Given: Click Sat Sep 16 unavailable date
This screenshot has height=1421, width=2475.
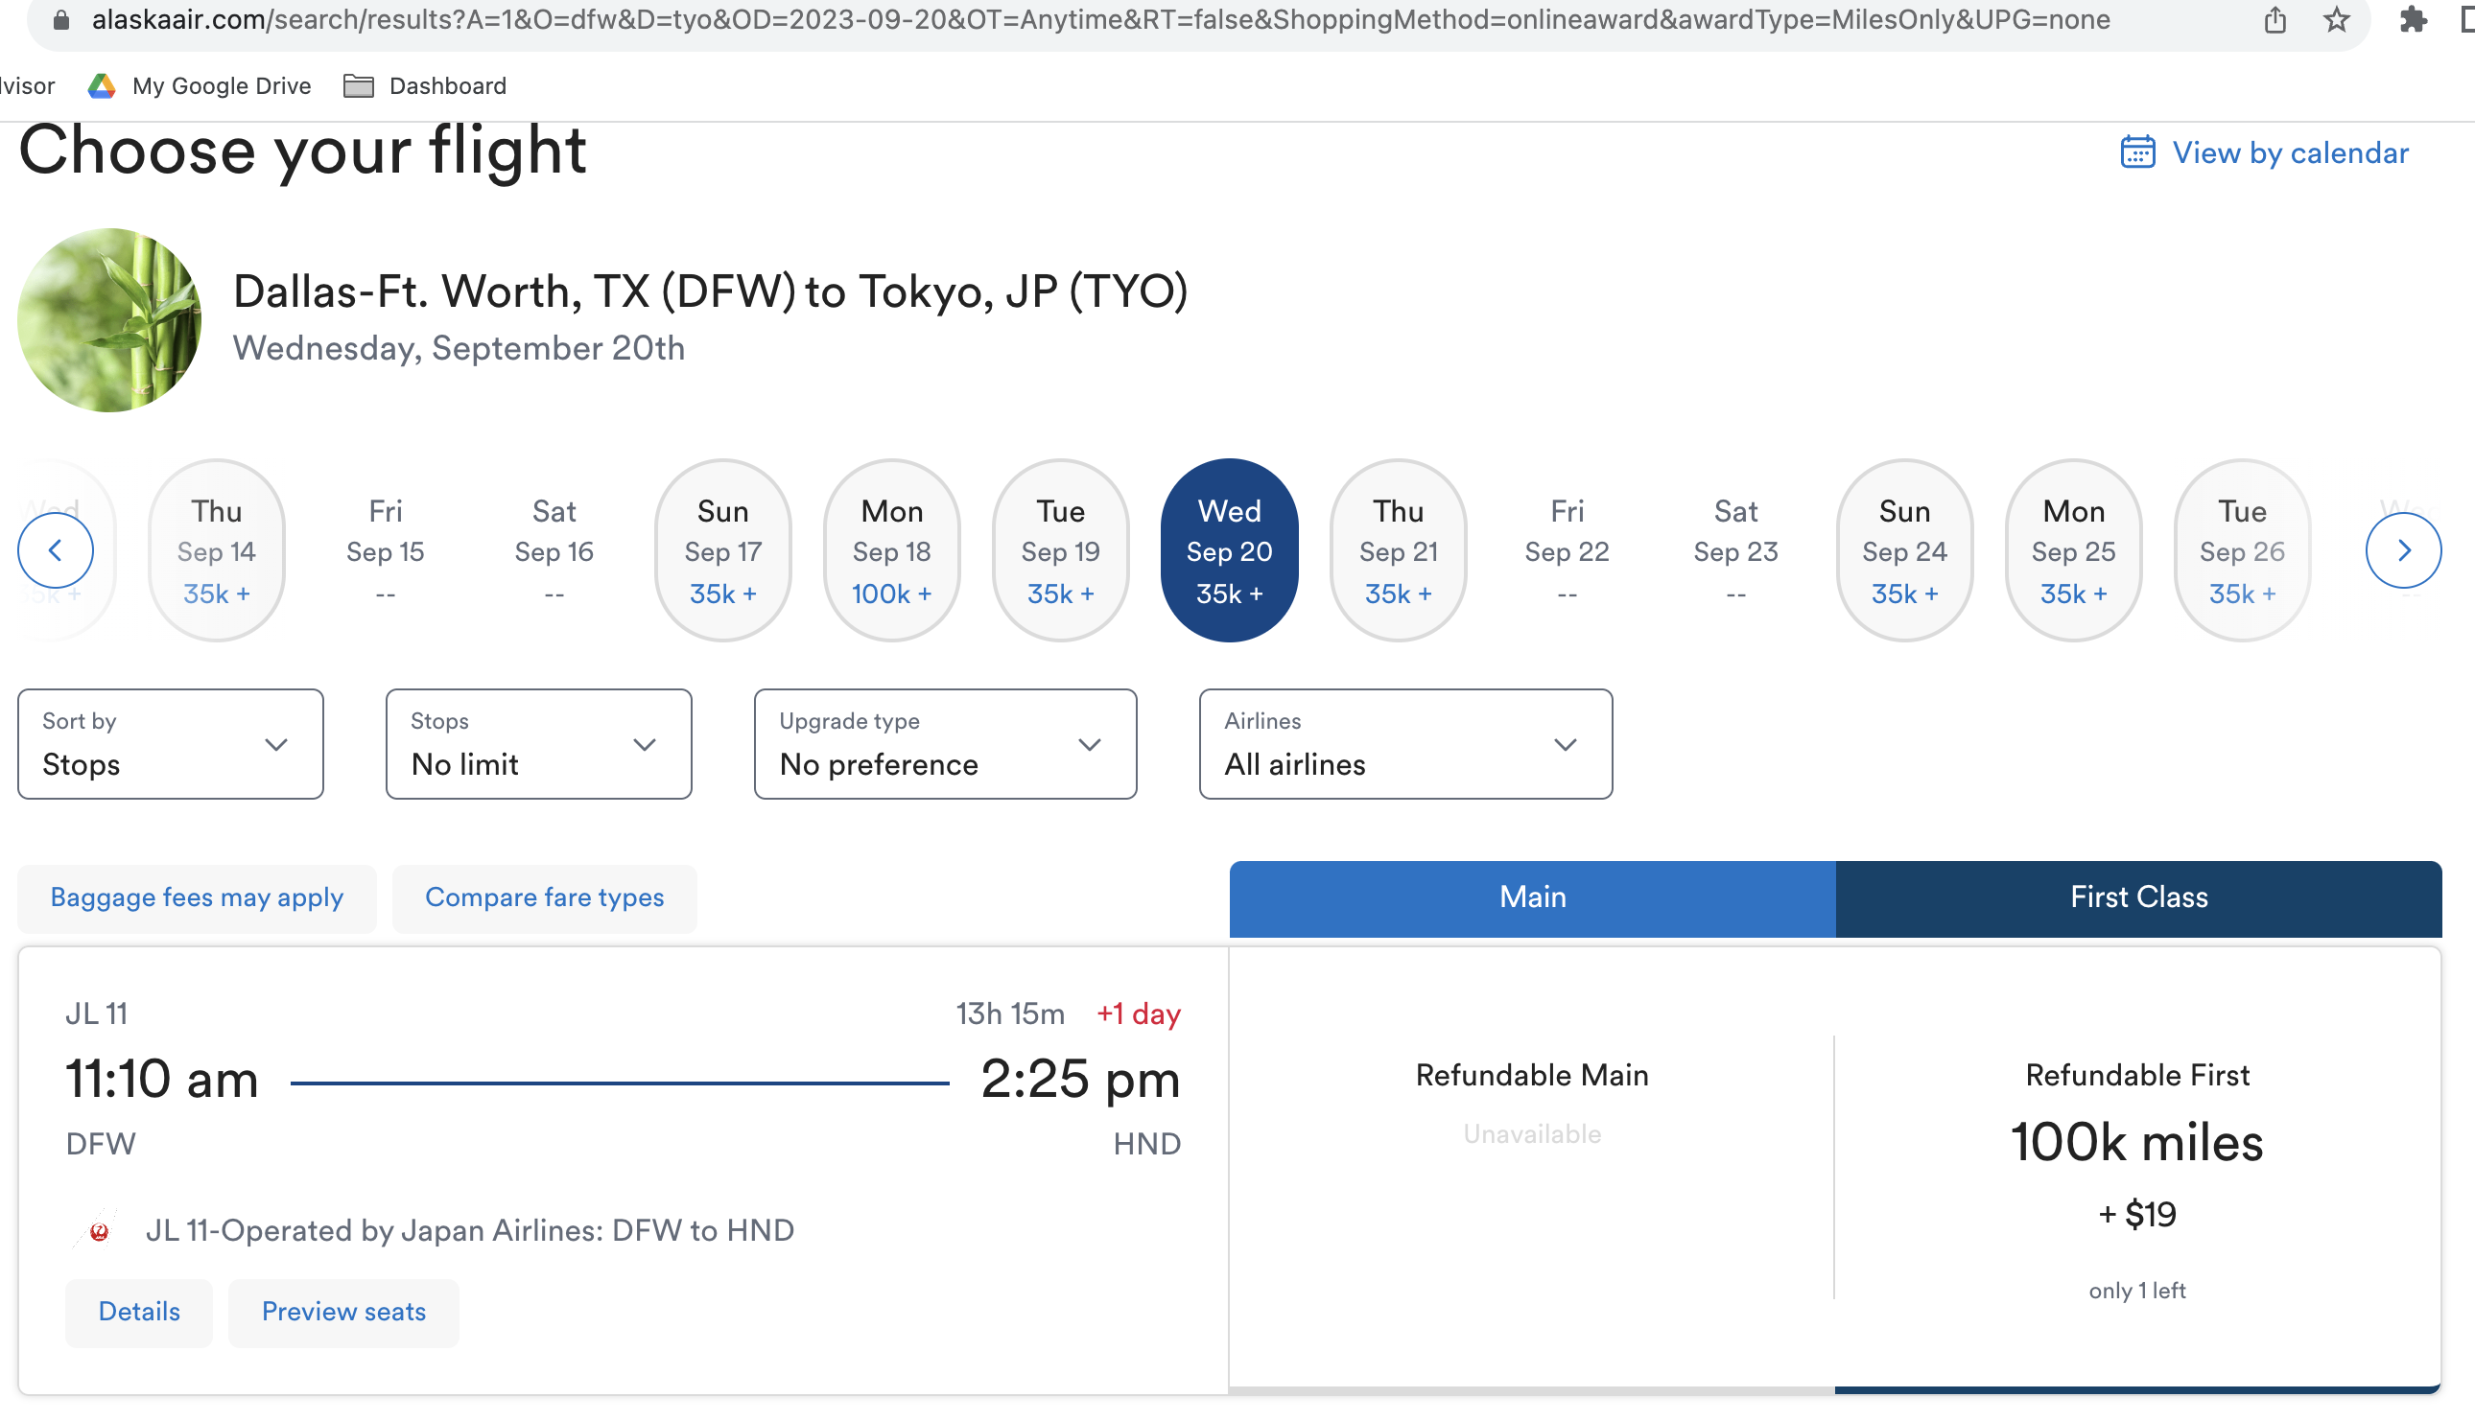Looking at the screenshot, I should click(x=554, y=550).
